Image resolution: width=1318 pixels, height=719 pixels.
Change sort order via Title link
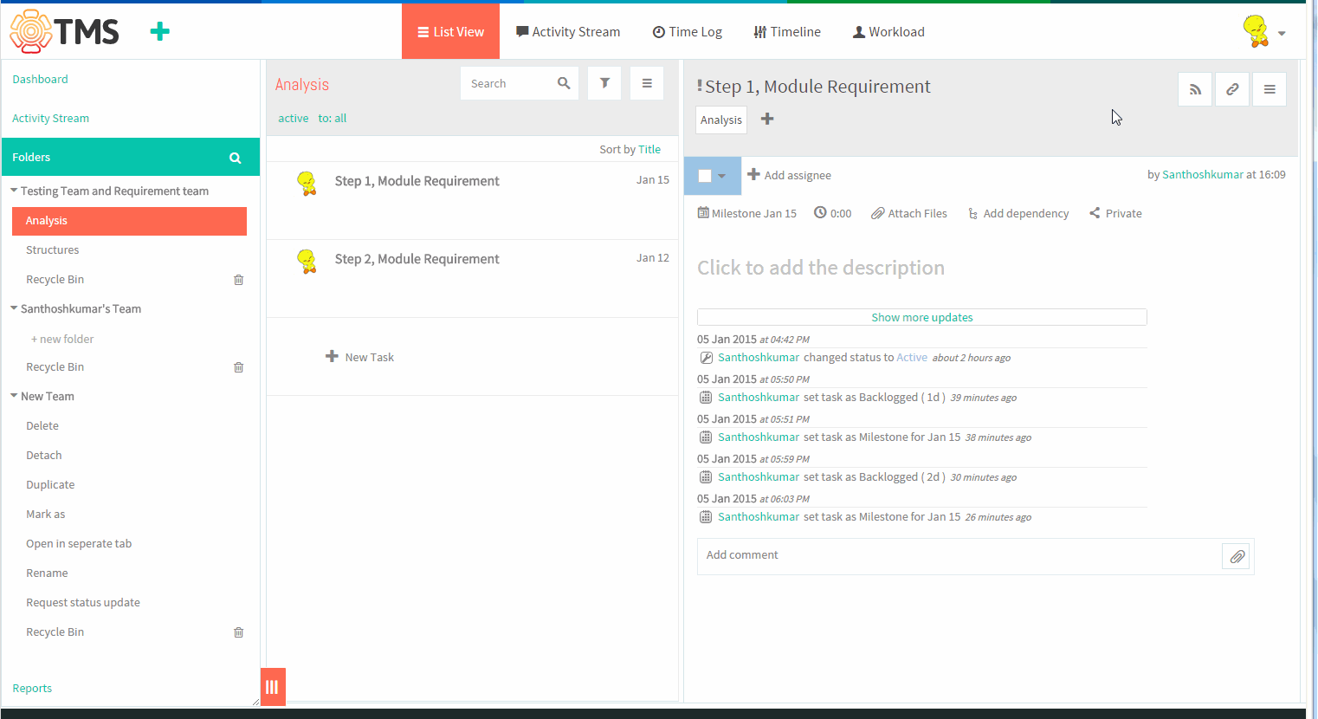(649, 149)
